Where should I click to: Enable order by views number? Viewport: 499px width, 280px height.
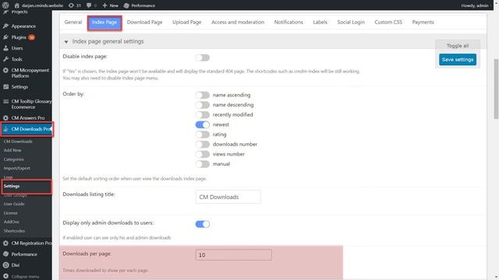203,154
